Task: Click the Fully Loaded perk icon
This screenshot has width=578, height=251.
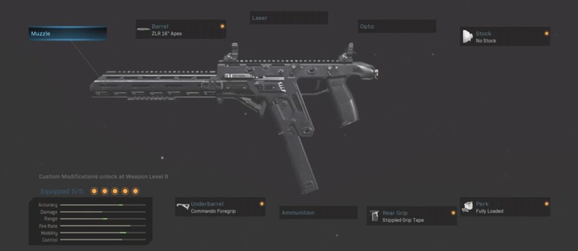Action: pyautogui.click(x=467, y=207)
